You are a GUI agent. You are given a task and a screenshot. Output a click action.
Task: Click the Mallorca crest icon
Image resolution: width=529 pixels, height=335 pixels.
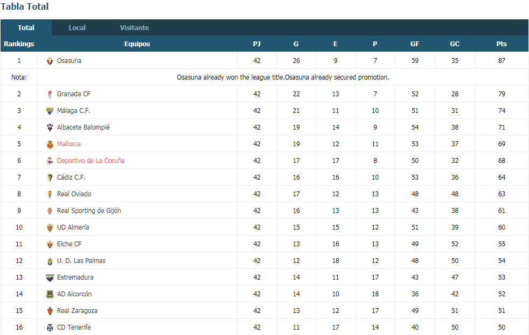50,144
